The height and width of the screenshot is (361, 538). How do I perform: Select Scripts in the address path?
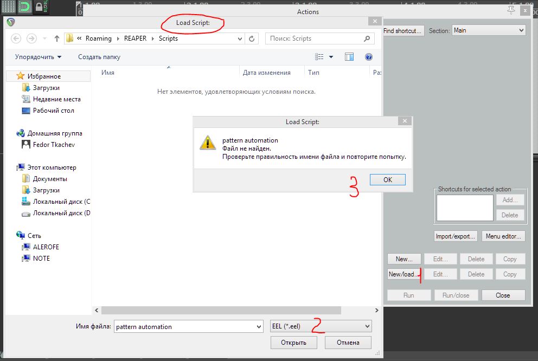(x=168, y=38)
